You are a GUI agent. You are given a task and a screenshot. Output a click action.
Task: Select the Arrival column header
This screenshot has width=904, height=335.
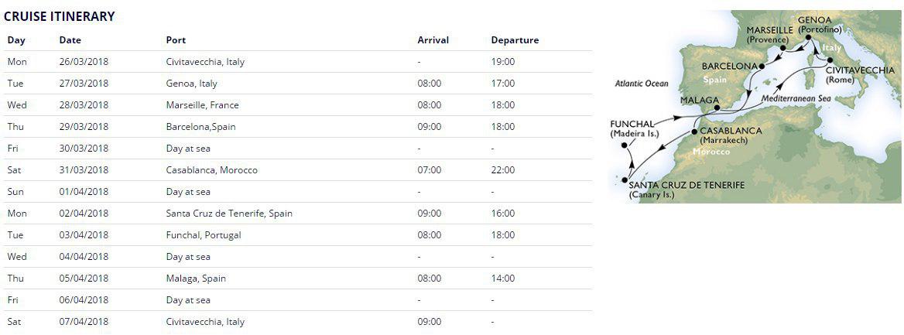(x=433, y=40)
